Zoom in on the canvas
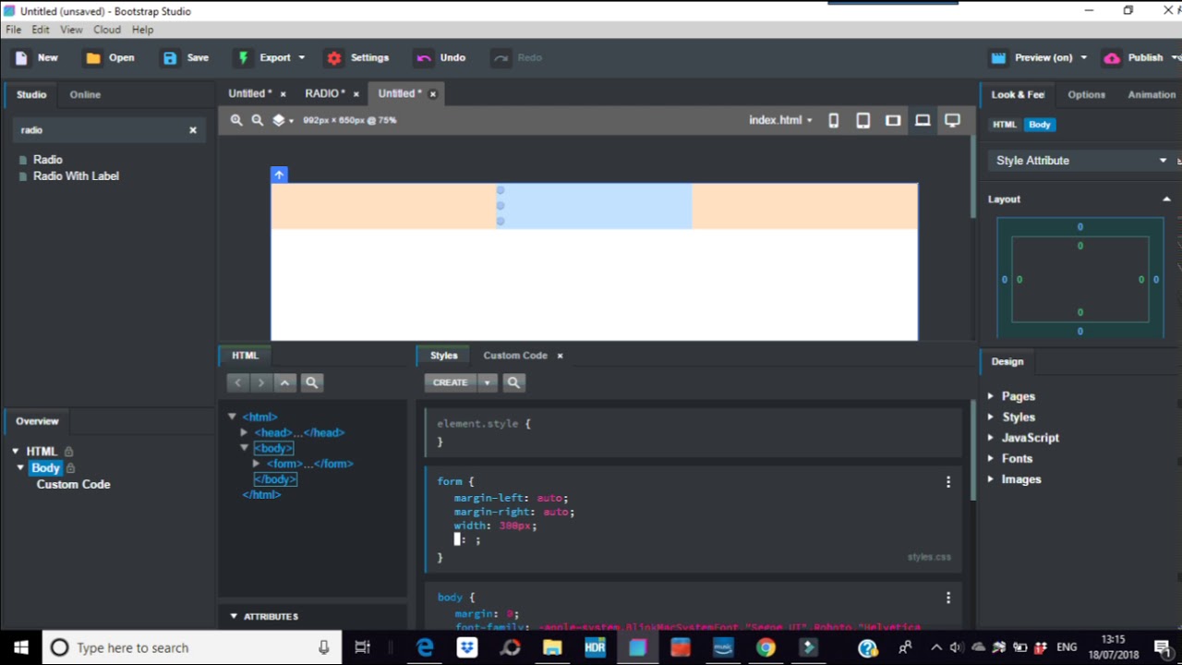The image size is (1182, 665). (x=236, y=120)
